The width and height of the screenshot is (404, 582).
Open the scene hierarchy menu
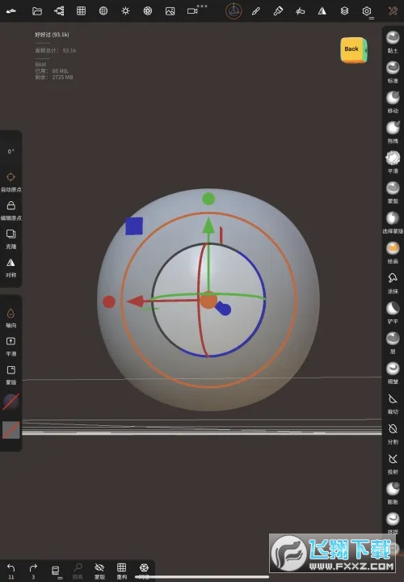coord(59,11)
